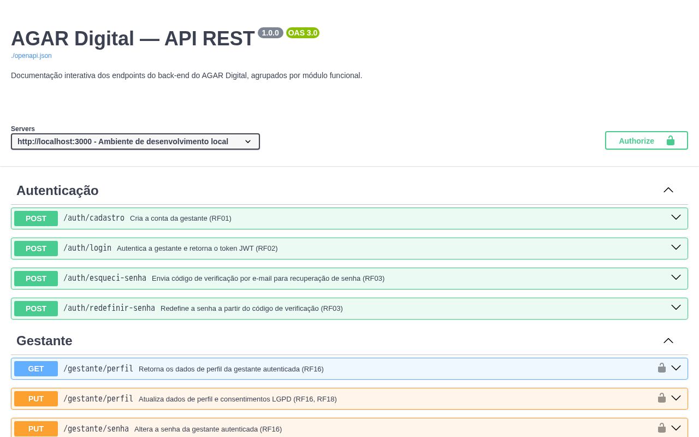The height and width of the screenshot is (437, 699).
Task: Open the Servers dropdown
Action: pyautogui.click(x=135, y=141)
